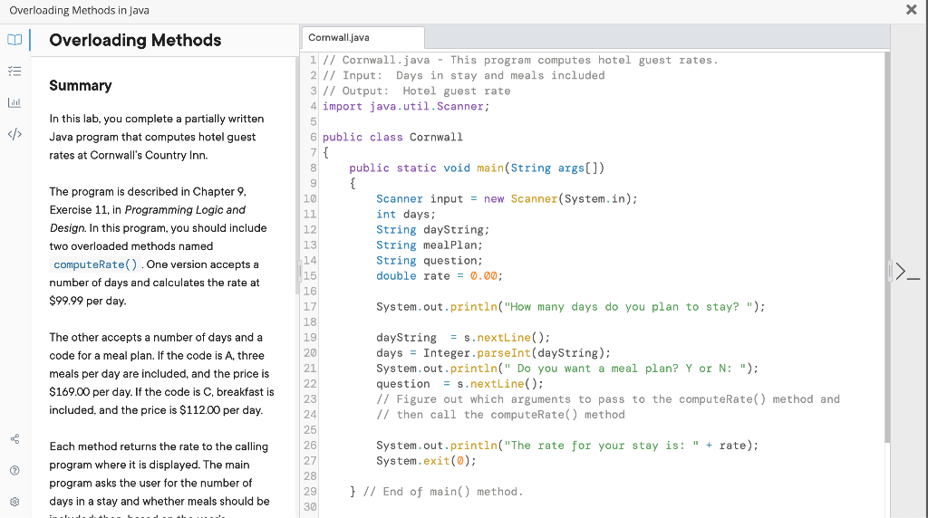The image size is (928, 518).
Task: Click the 'String question;' line
Action: [x=430, y=260]
